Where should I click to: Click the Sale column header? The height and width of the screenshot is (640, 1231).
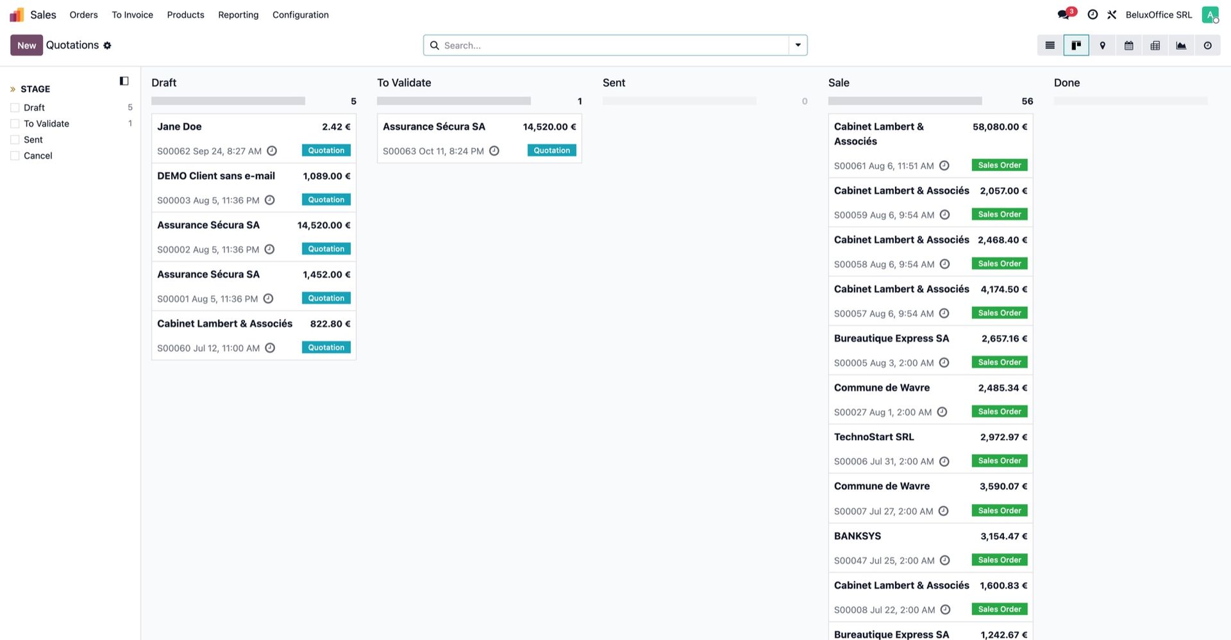pyautogui.click(x=839, y=83)
